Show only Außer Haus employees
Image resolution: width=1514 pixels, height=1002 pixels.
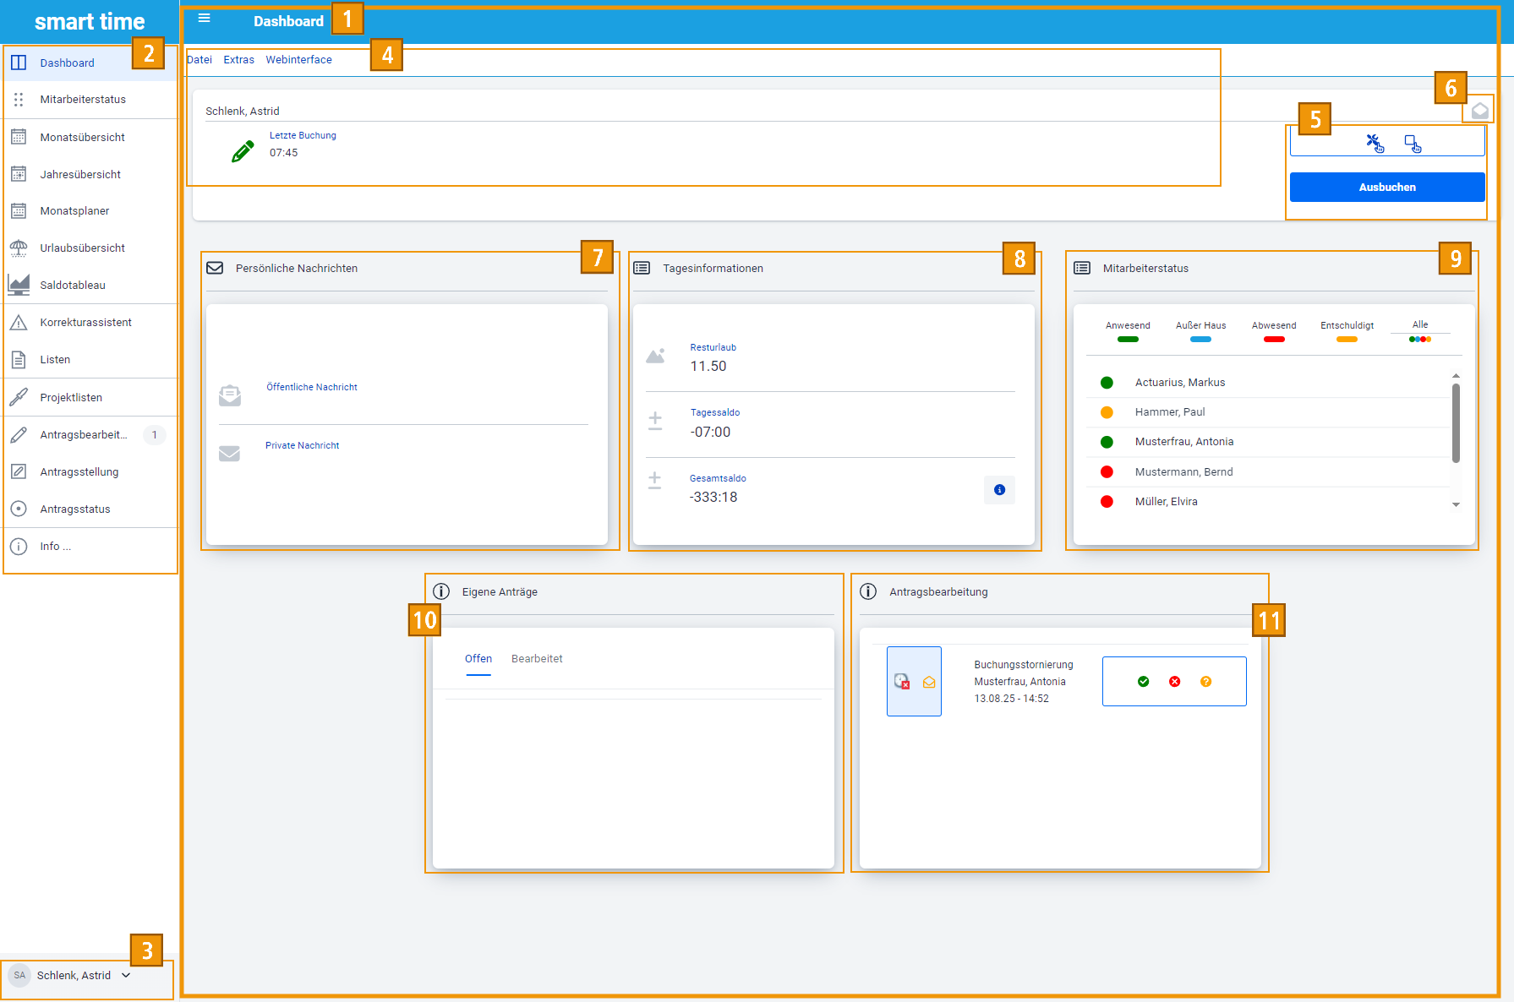point(1200,330)
